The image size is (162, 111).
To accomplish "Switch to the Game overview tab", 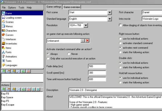I will tap(72, 7).
